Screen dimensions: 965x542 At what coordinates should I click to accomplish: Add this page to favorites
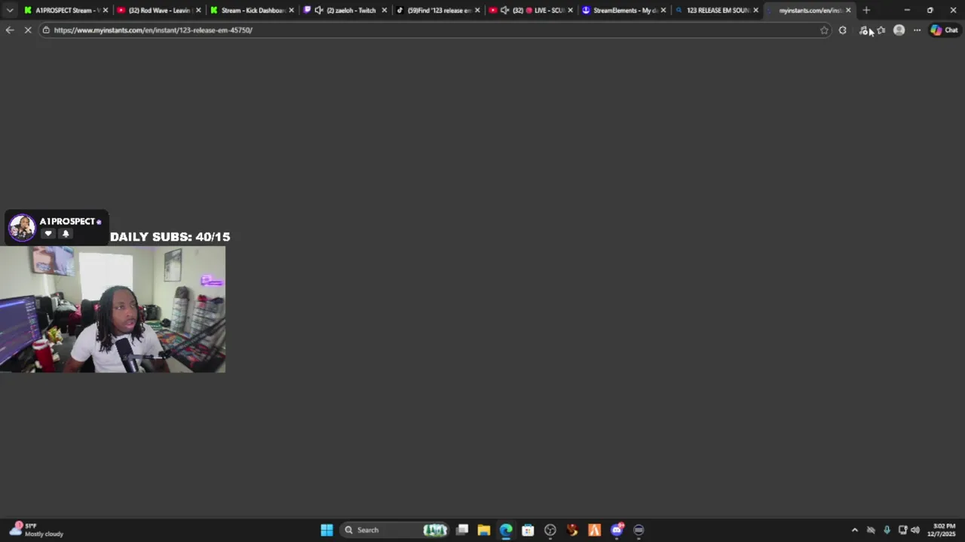point(824,30)
